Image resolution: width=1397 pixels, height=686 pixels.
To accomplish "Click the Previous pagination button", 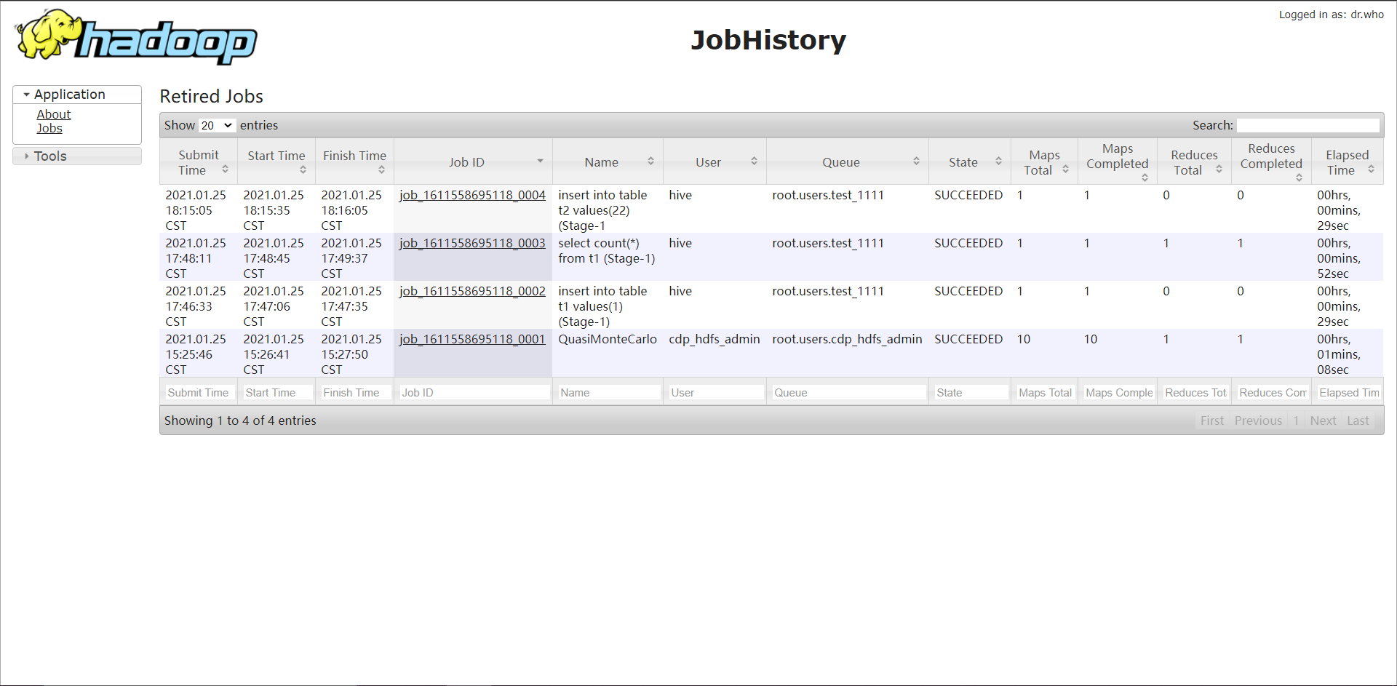I will (1258, 420).
